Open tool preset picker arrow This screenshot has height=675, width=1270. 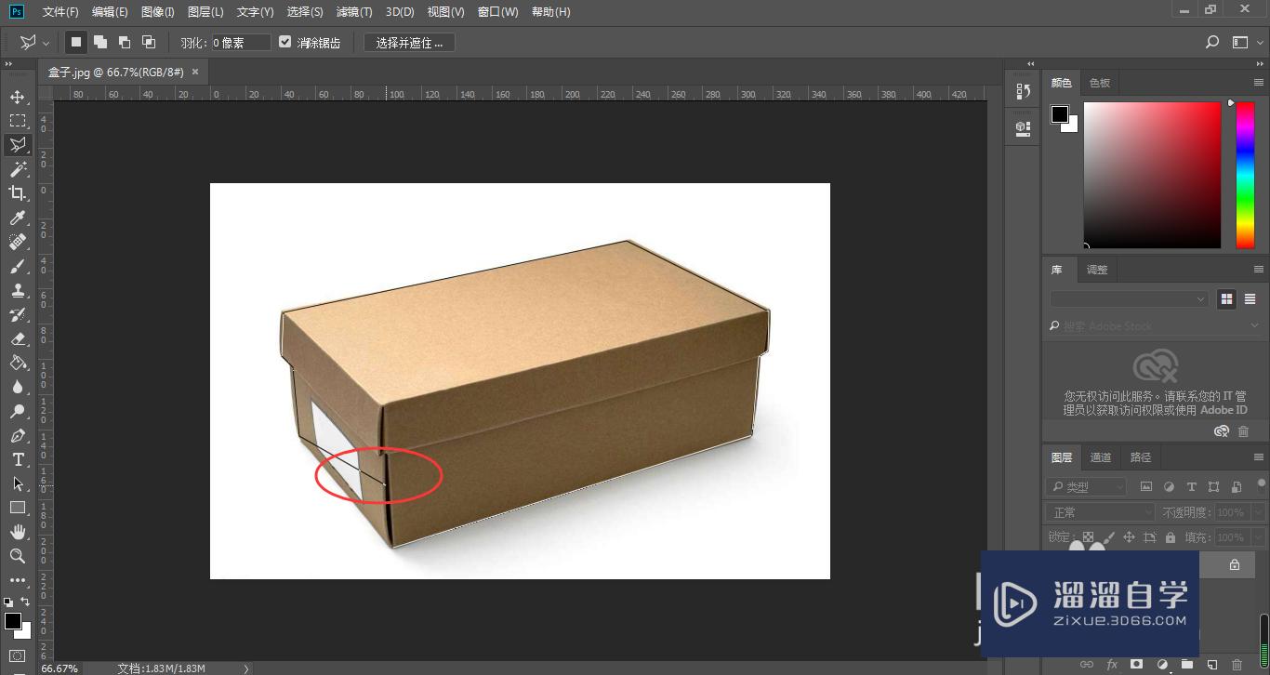(46, 43)
